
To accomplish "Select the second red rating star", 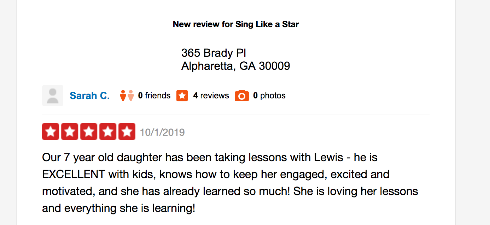I will coord(70,132).
